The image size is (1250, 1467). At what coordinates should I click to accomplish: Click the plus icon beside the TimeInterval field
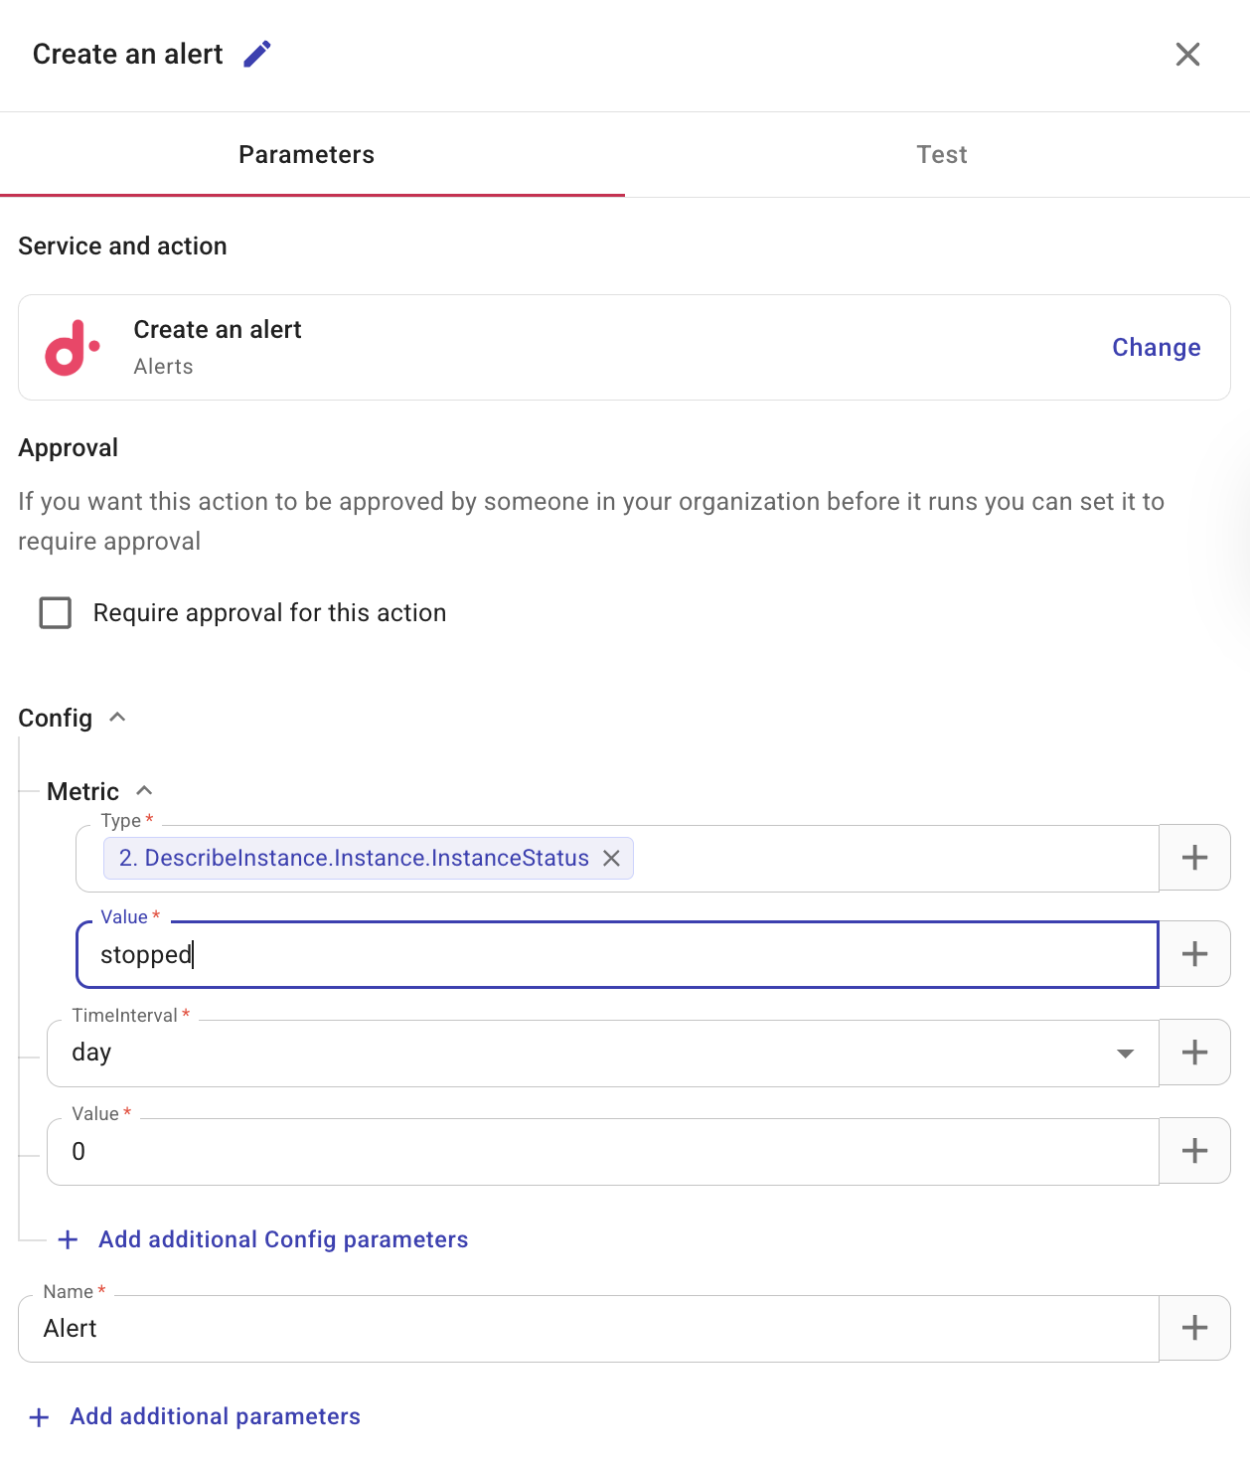click(1194, 1052)
